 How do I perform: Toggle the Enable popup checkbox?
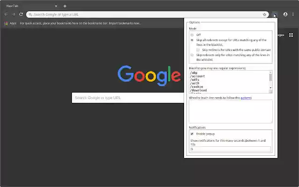(192, 134)
